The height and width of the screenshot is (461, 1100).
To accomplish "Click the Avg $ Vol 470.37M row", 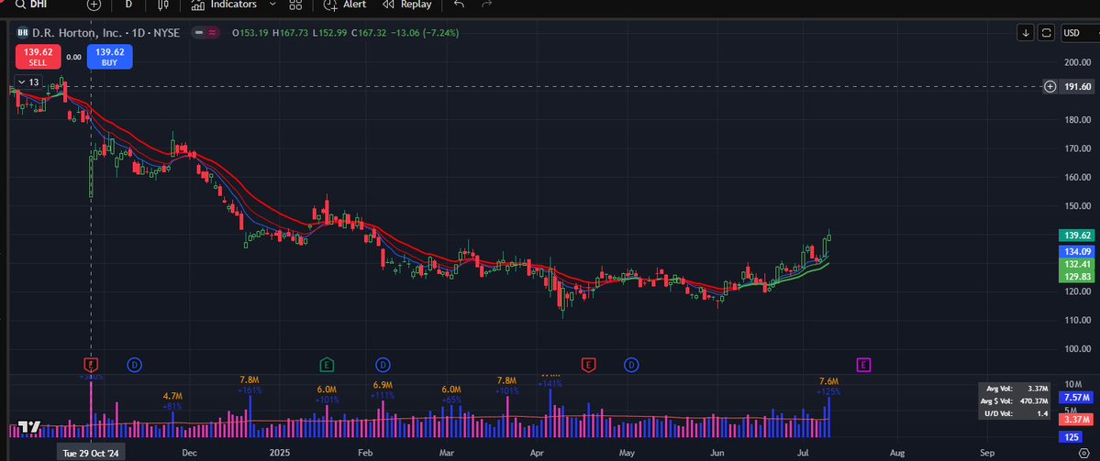I will (x=1016, y=401).
